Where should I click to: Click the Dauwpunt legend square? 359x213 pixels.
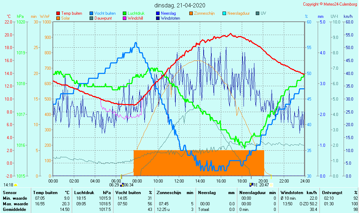pos(92,18)
